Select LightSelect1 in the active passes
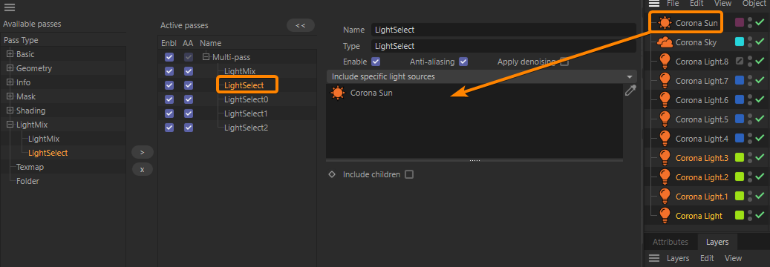Image resolution: width=770 pixels, height=267 pixels. [246, 113]
